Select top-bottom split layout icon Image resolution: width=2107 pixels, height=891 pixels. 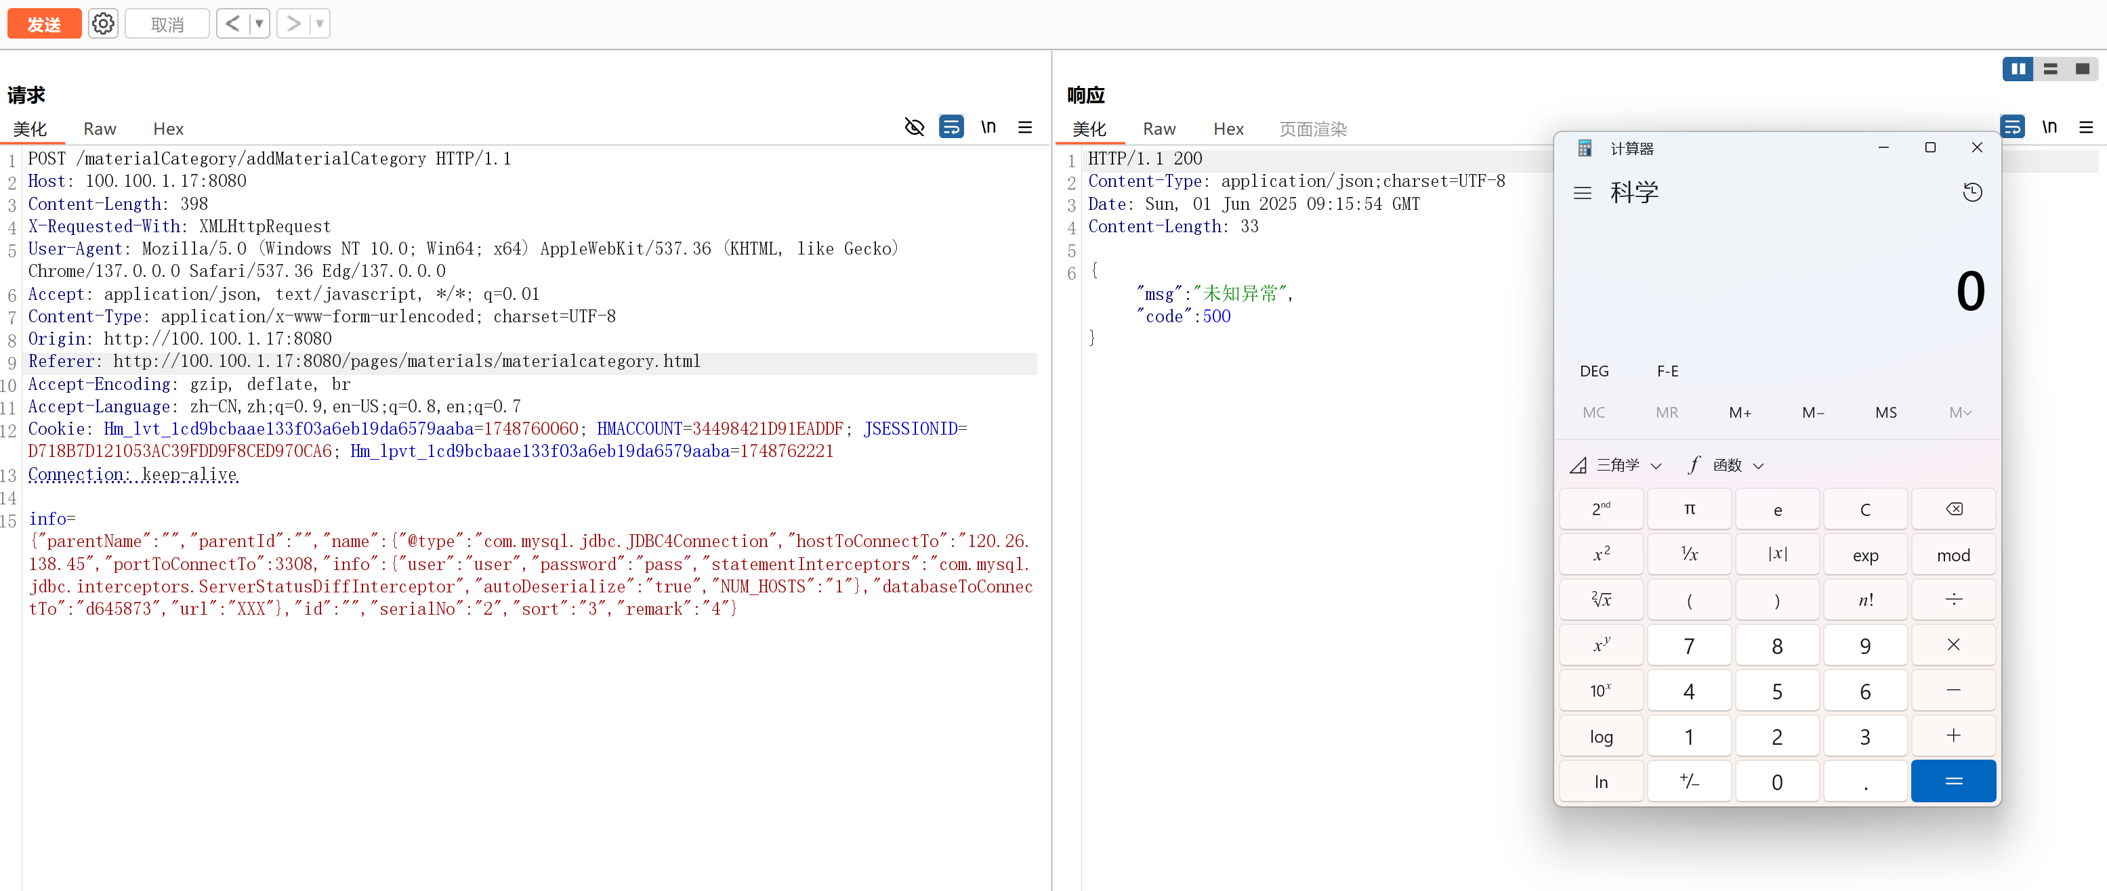click(x=2049, y=70)
